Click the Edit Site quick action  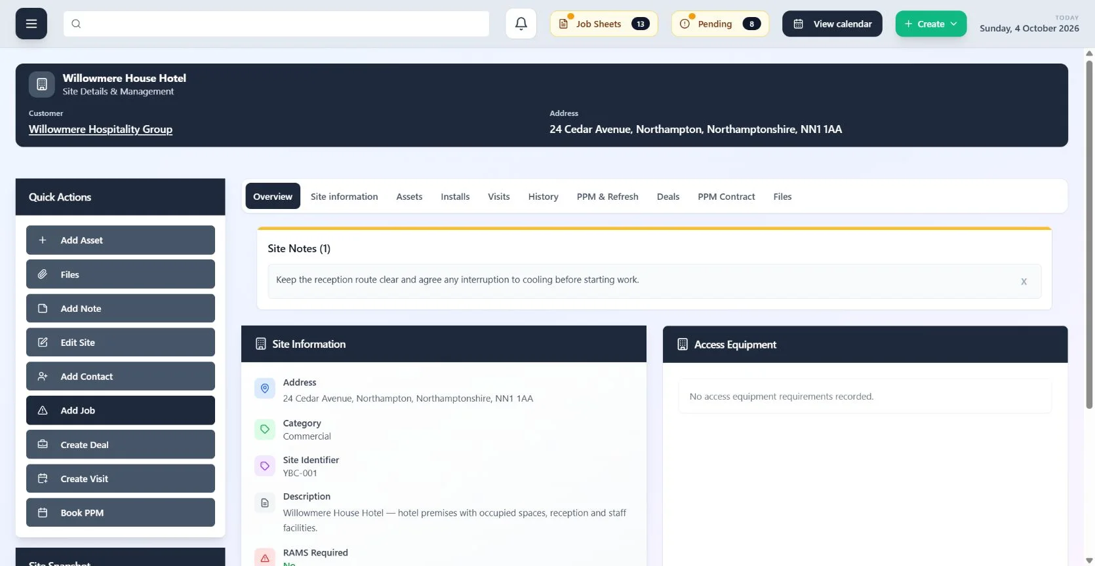tap(121, 342)
